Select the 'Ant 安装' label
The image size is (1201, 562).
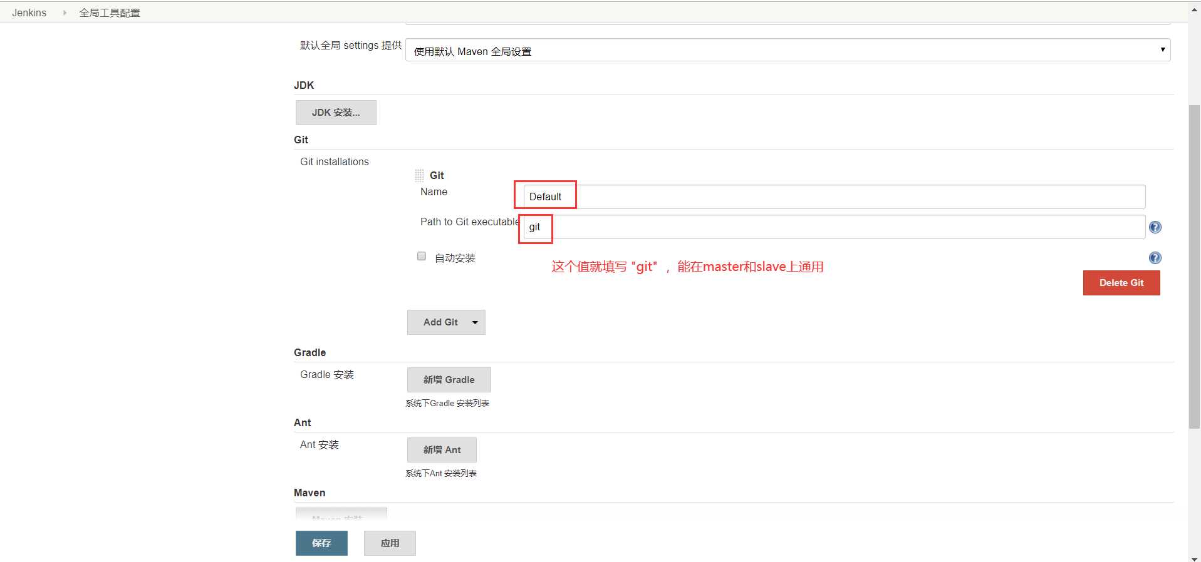point(320,444)
